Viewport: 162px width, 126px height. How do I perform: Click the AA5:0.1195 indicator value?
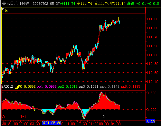131,86
